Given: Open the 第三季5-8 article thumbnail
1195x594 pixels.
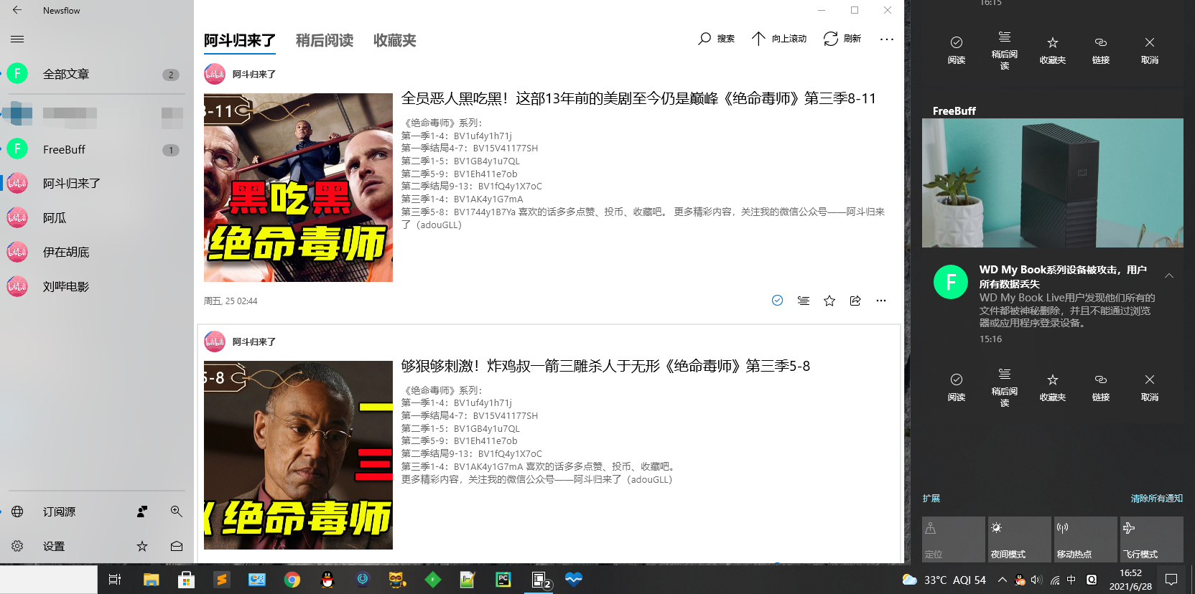Looking at the screenshot, I should [298, 455].
